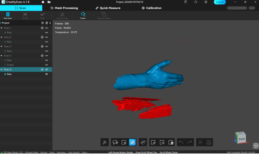Switch to the Mesh Processing tab

[64, 8]
